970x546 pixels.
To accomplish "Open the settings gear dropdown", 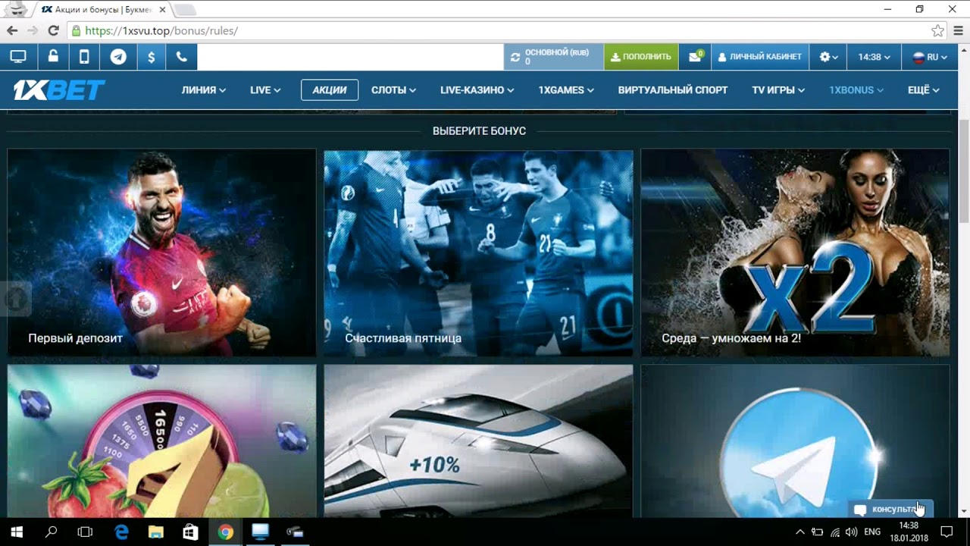I will 829,57.
